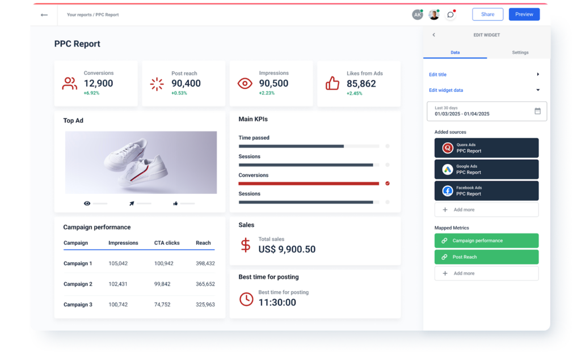Toggle the Time passed KPI radio indicator
The image size is (581, 353).
tap(388, 146)
